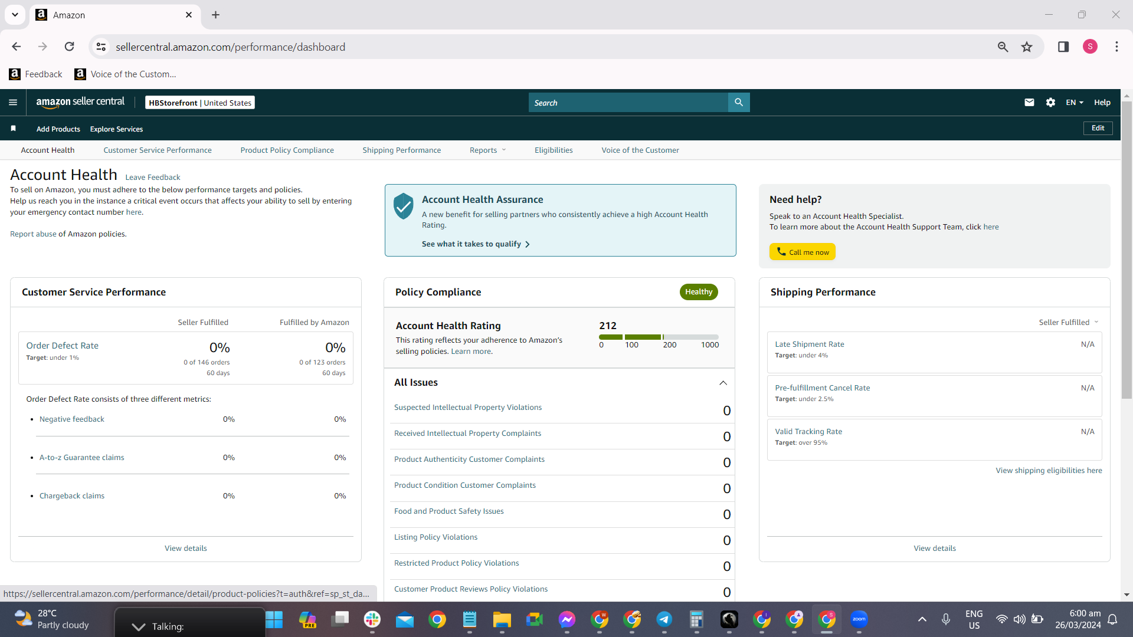View site information icon in address bar

pos(101,47)
